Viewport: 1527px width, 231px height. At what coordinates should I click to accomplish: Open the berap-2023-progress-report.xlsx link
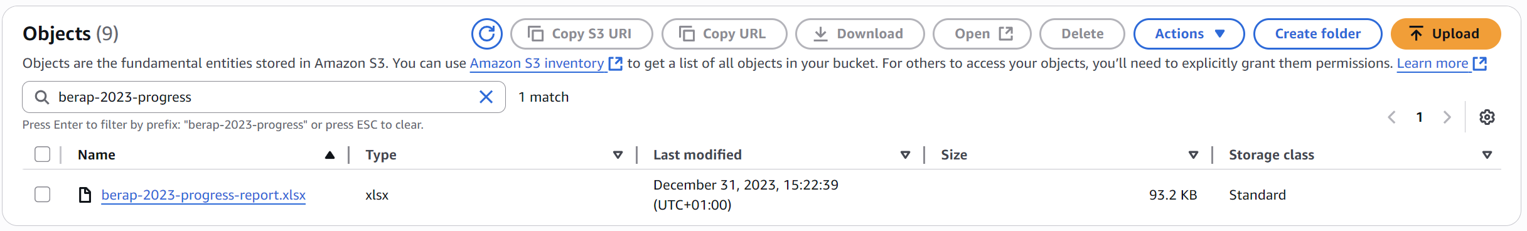(x=203, y=195)
